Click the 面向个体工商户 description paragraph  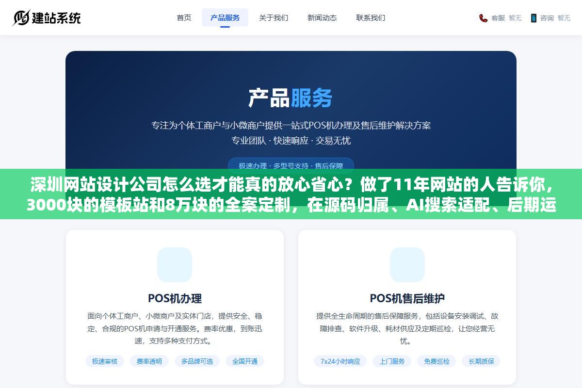[x=175, y=328]
